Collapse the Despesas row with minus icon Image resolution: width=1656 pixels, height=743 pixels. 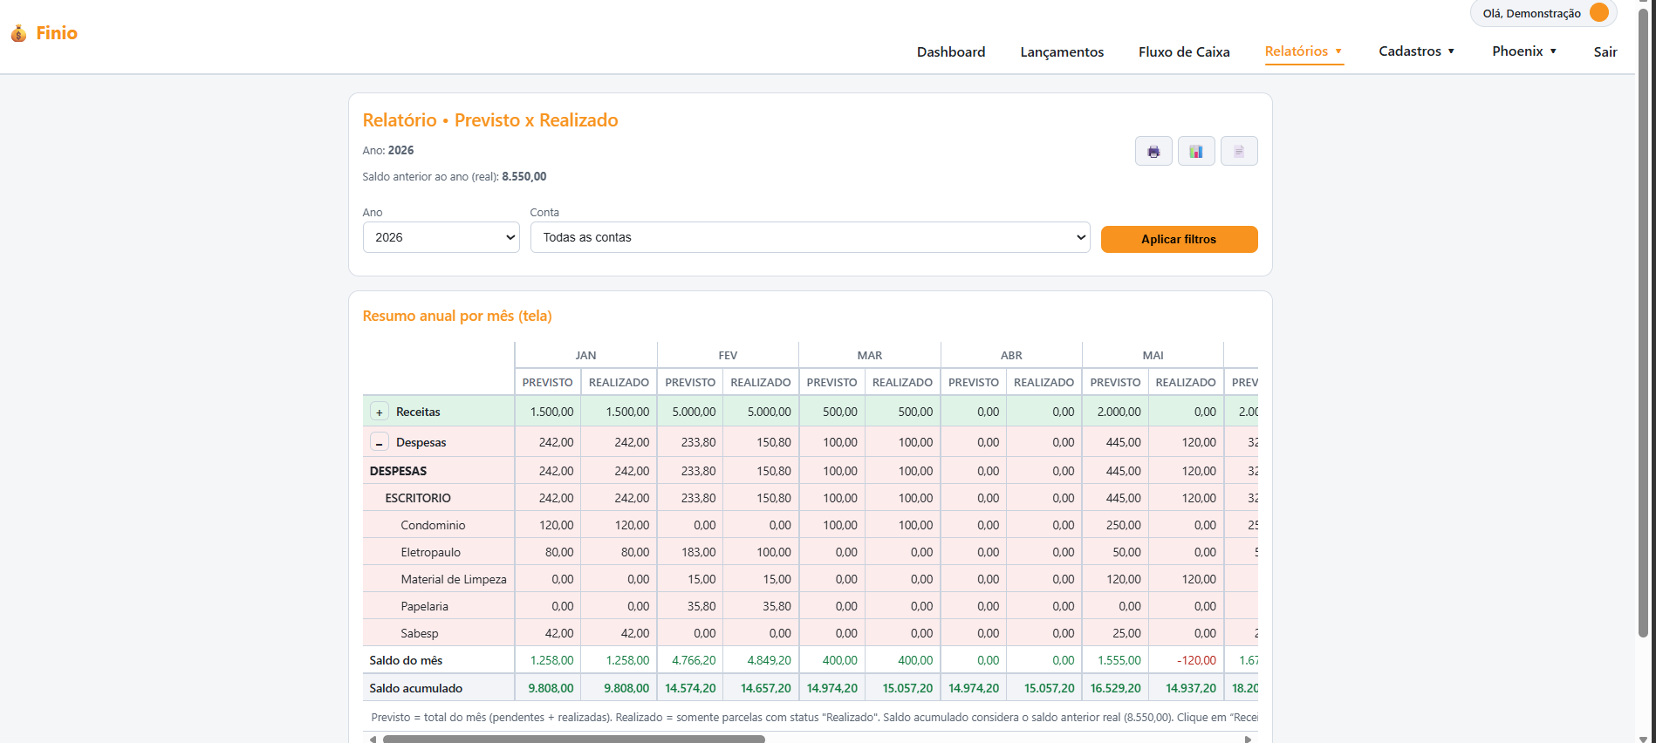tap(380, 442)
